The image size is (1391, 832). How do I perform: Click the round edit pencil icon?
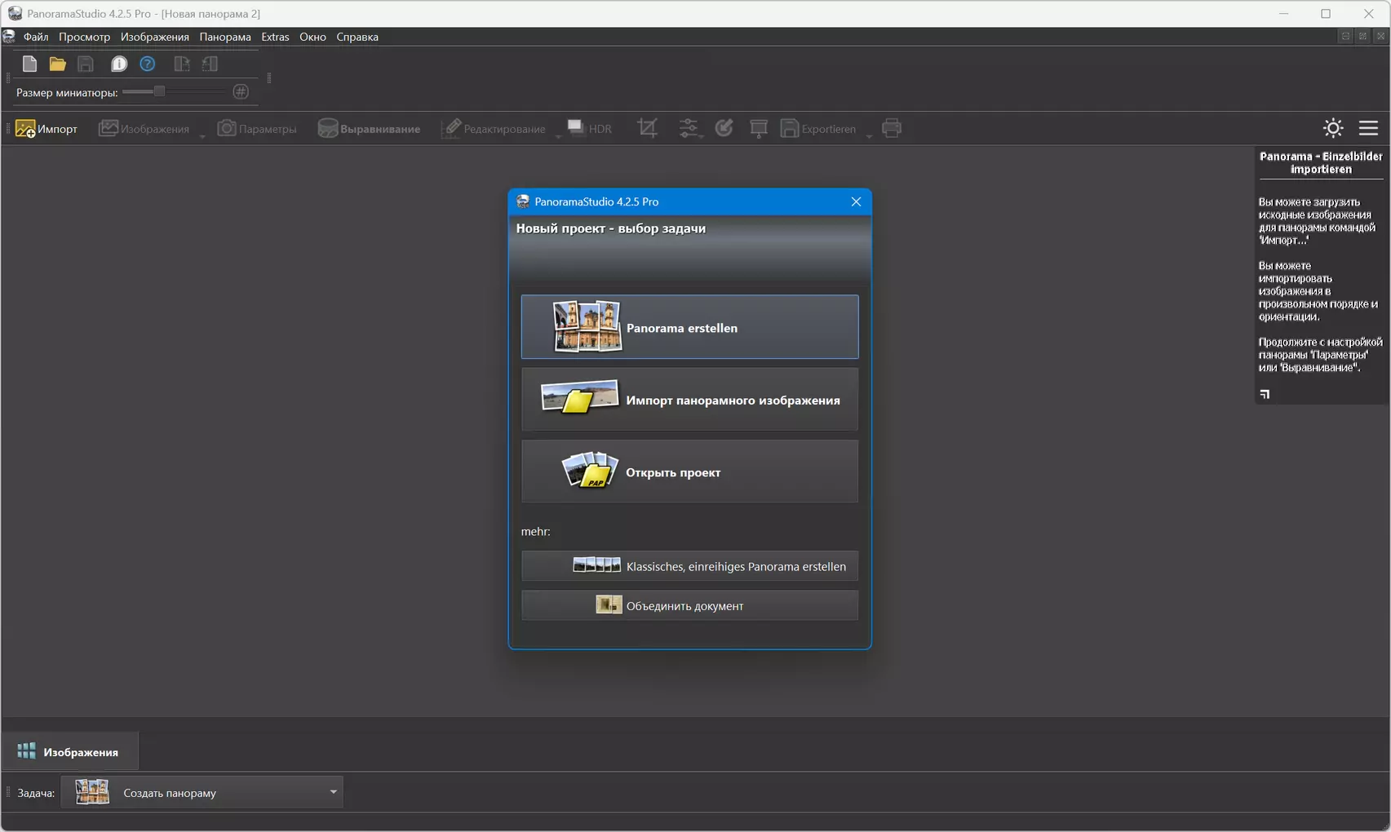coord(724,128)
